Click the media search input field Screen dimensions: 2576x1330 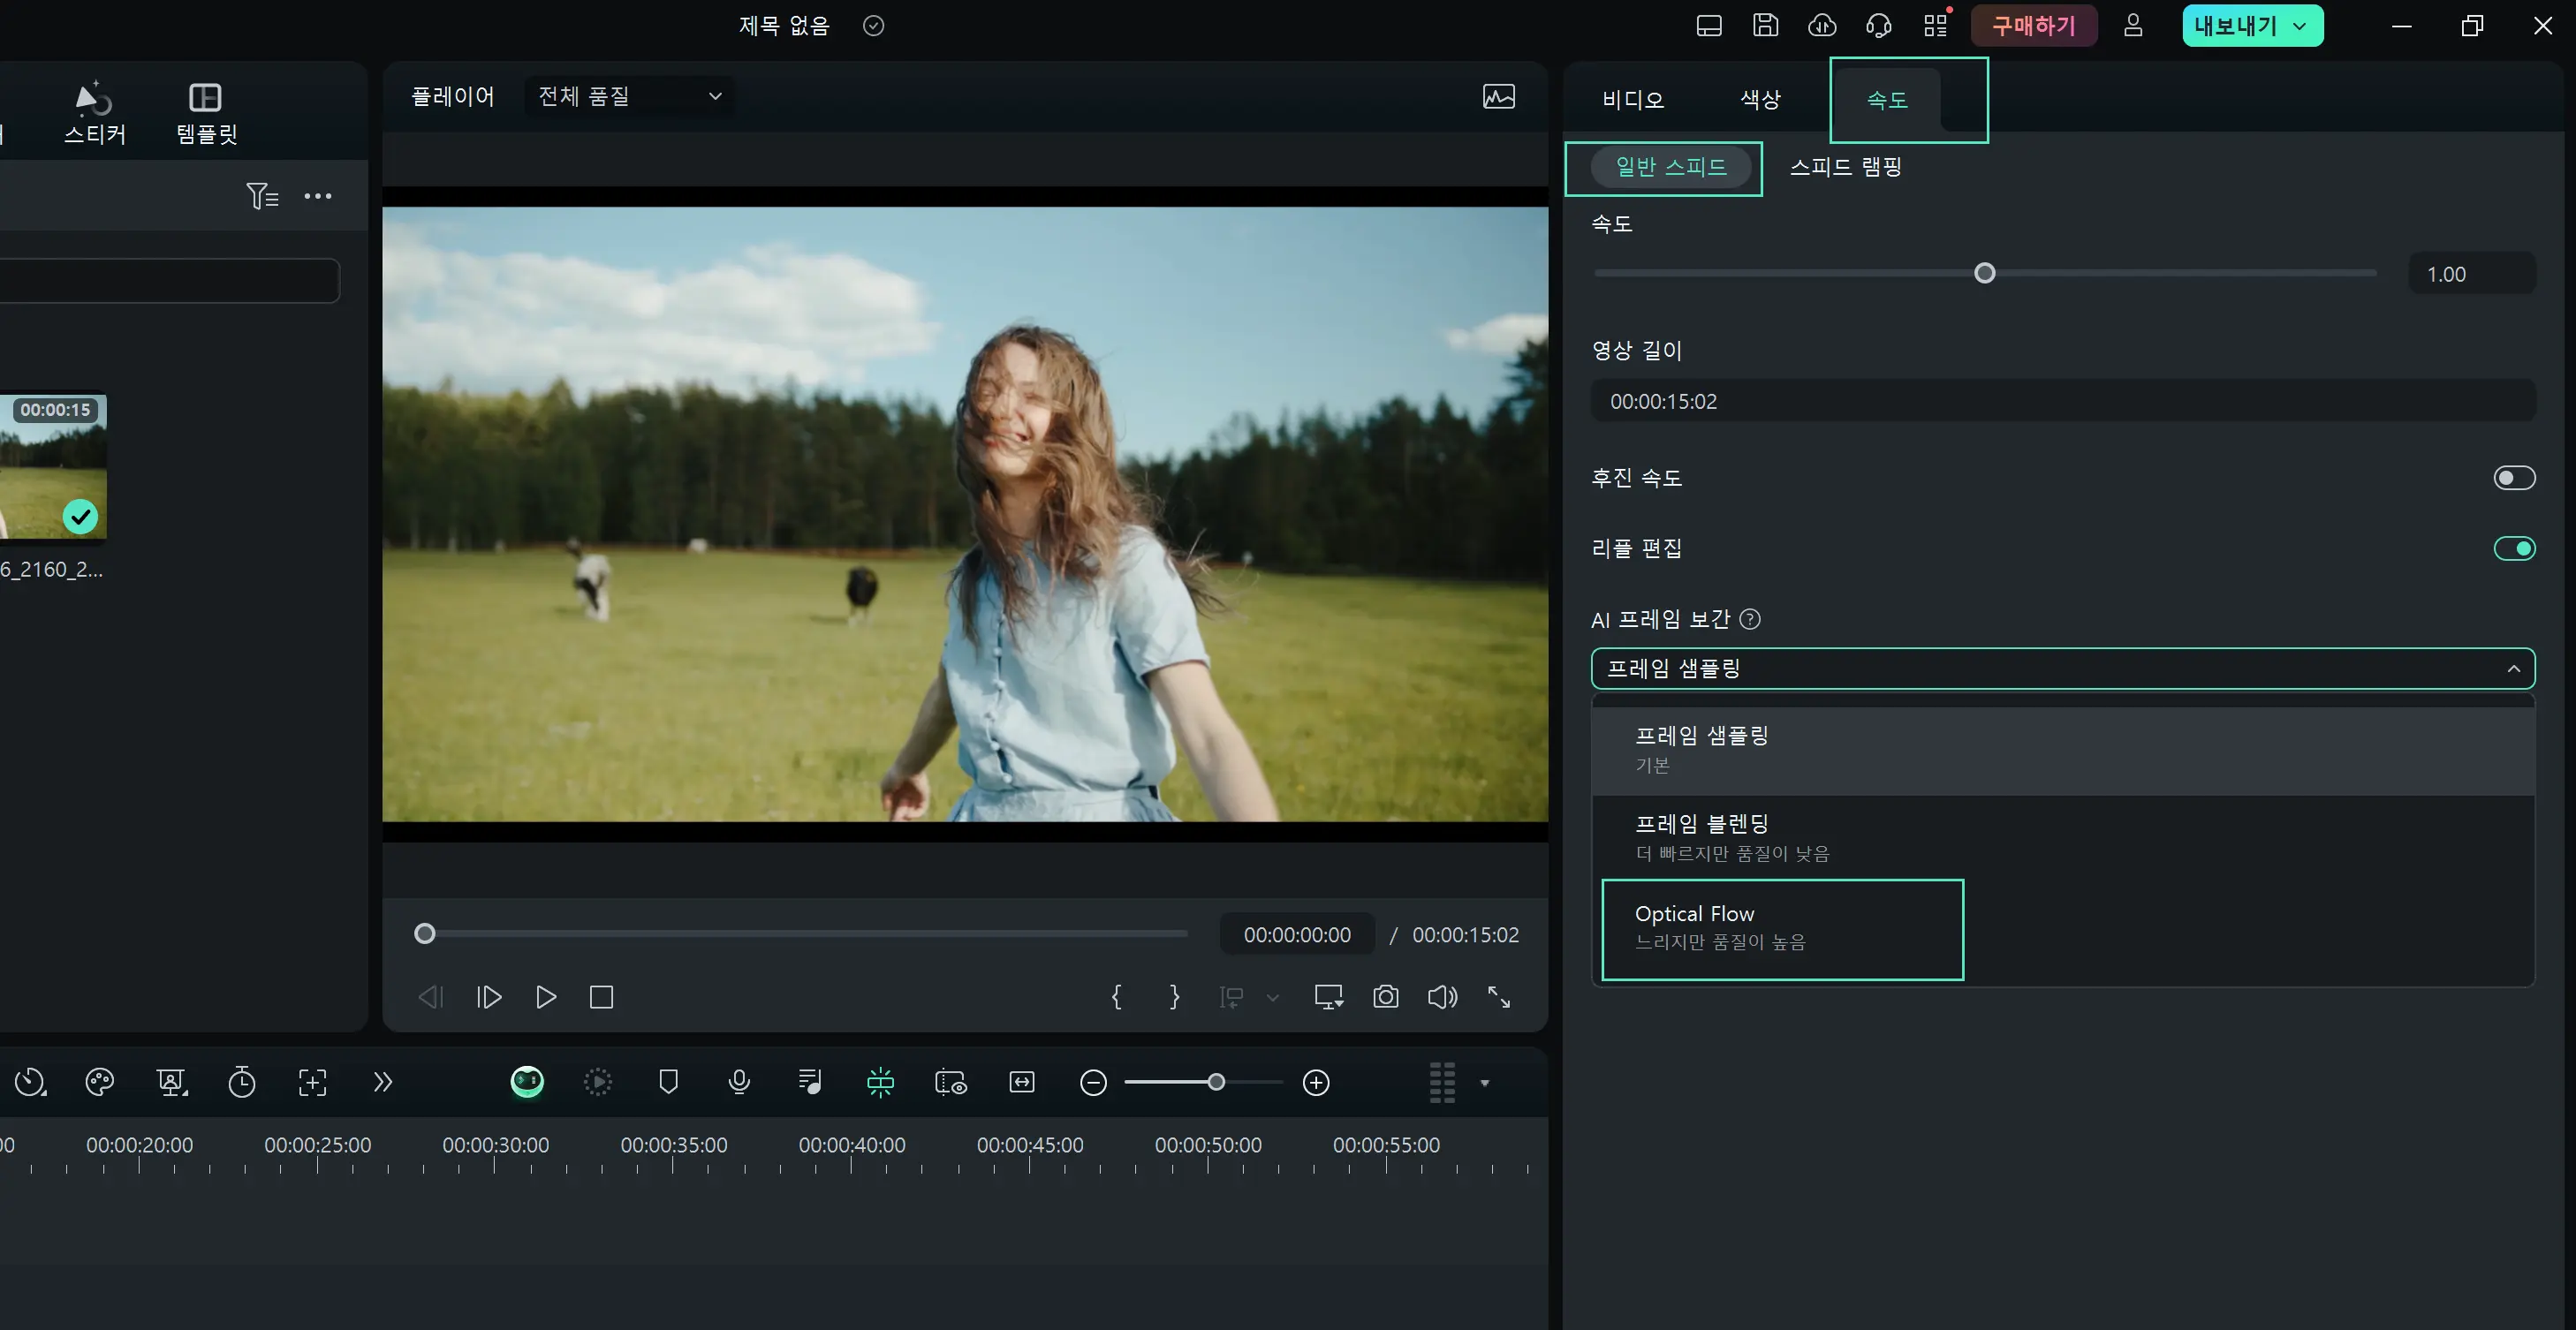pyautogui.click(x=168, y=280)
